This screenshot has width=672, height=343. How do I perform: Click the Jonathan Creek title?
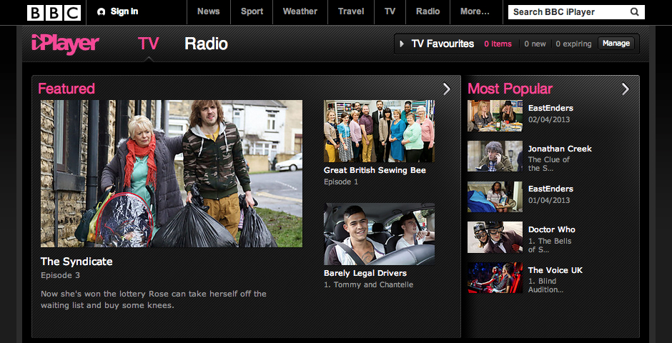560,149
